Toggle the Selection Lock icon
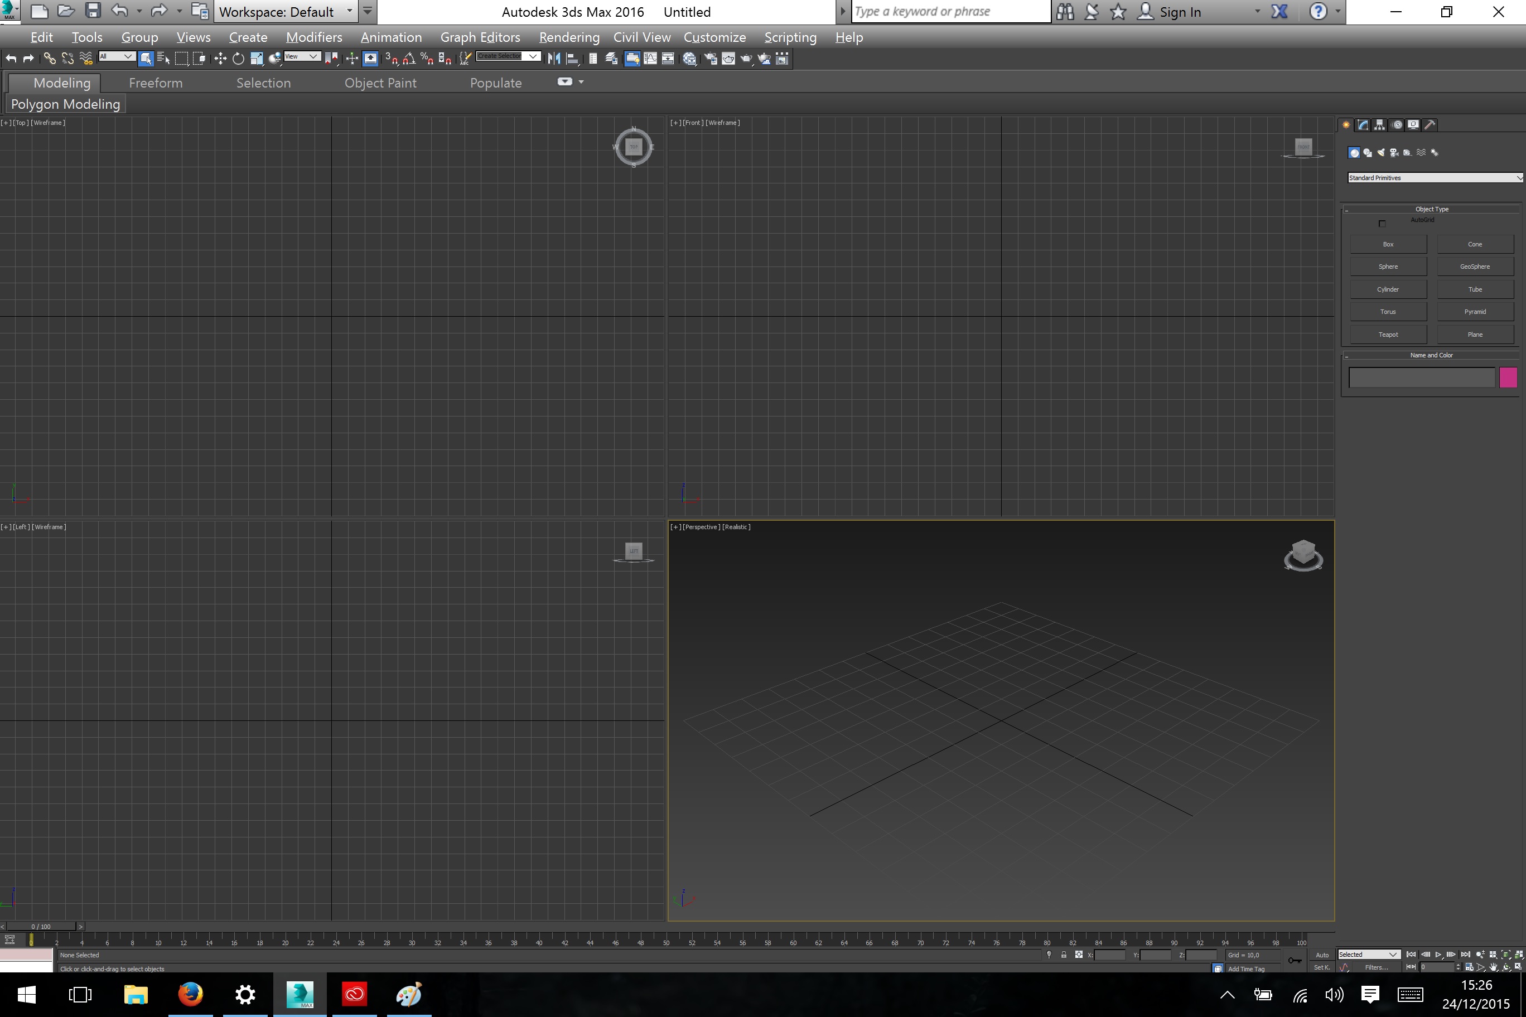1526x1017 pixels. click(1064, 955)
